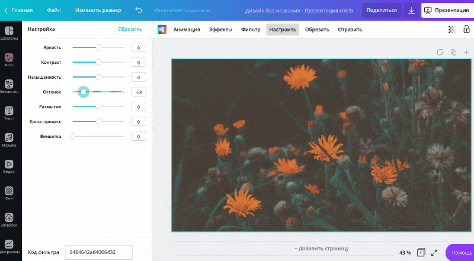
Task: Click the download arrow icon
Action: pyautogui.click(x=411, y=10)
